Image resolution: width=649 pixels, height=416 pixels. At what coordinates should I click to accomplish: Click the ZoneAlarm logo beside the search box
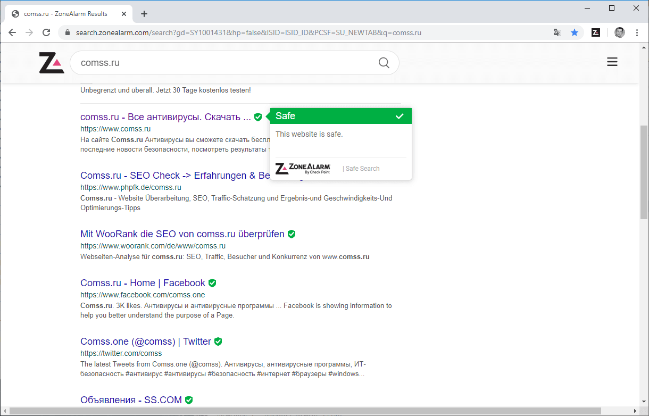point(52,63)
